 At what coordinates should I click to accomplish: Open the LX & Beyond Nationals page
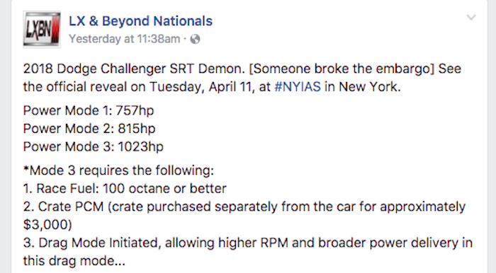click(141, 21)
